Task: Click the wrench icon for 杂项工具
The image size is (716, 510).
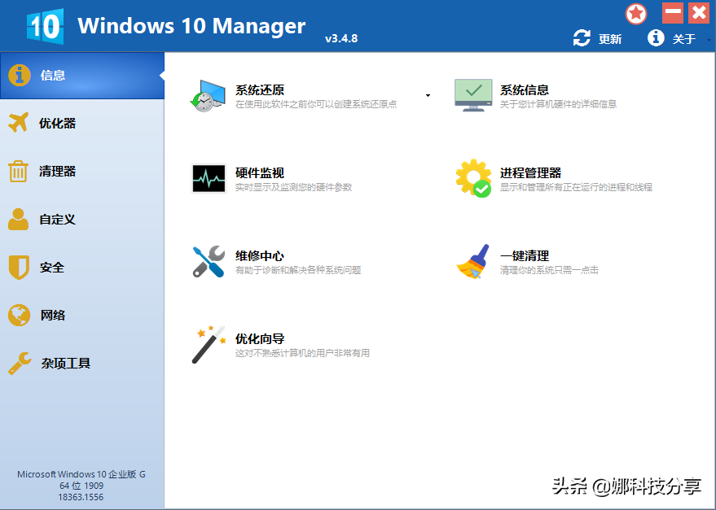Action: coord(20,364)
